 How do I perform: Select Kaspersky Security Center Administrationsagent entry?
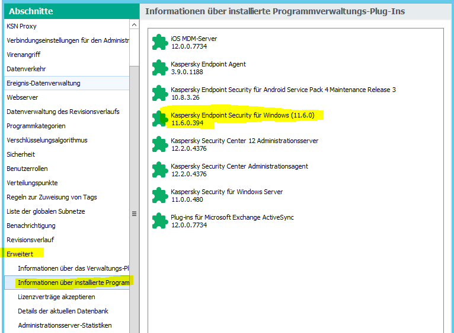[239, 166]
